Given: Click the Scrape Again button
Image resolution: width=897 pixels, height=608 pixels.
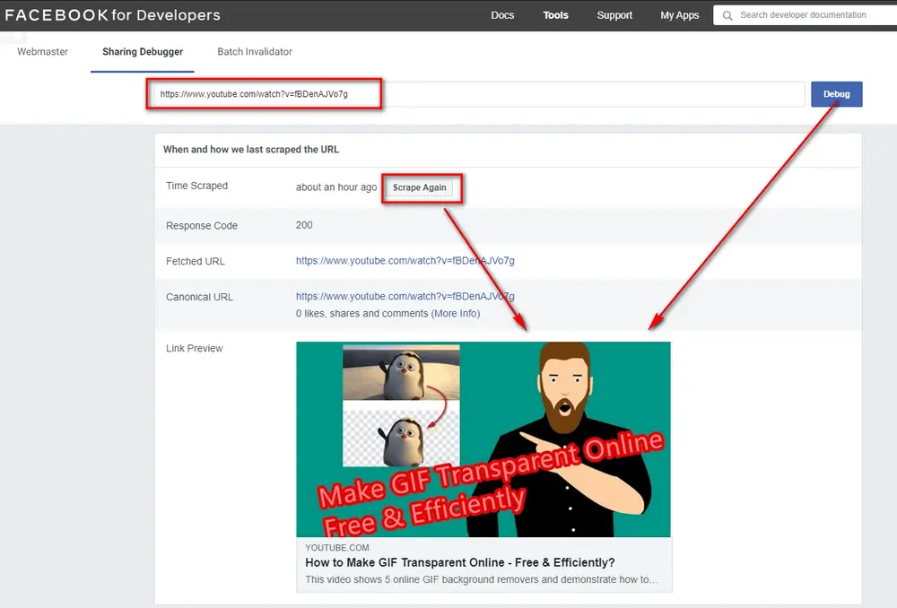Looking at the screenshot, I should tap(419, 187).
